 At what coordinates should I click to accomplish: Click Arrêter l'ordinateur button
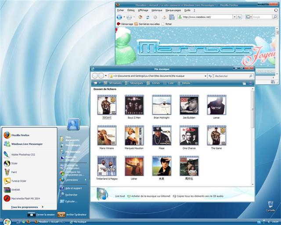(x=72, y=214)
